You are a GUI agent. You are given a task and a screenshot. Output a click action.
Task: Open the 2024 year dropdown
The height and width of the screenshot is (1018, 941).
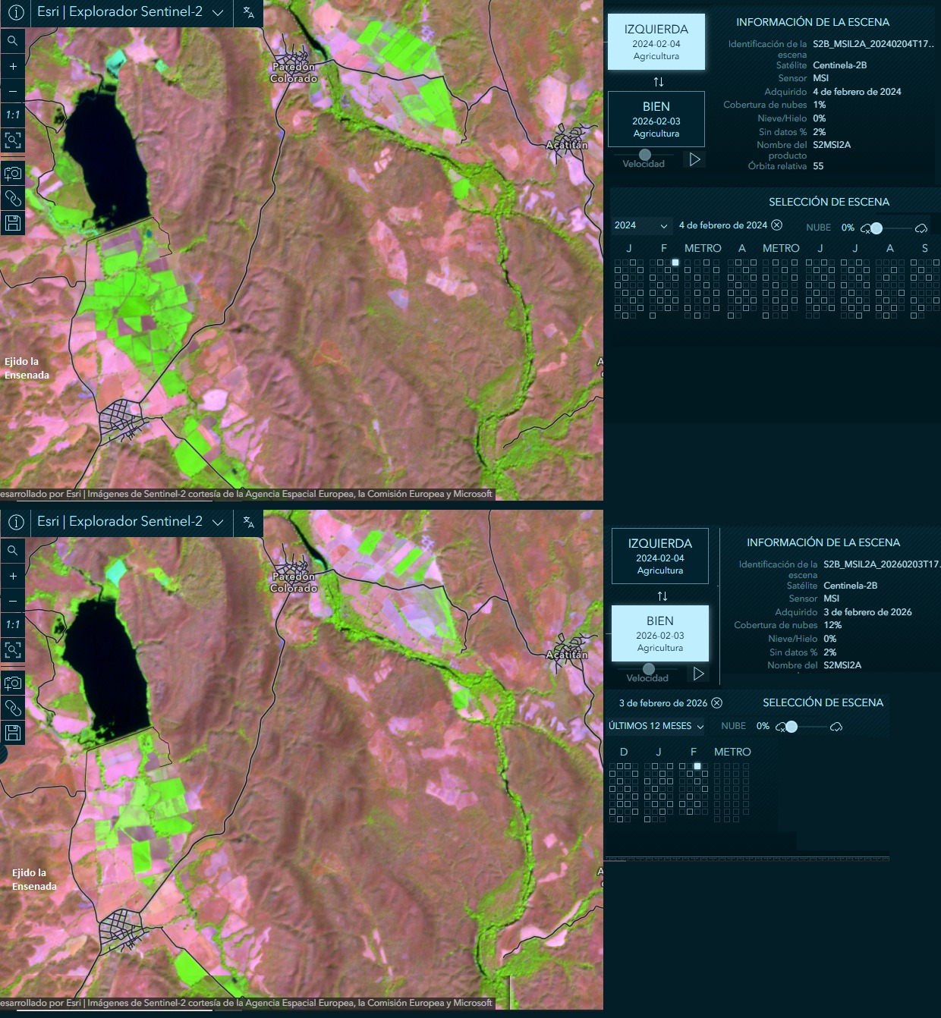click(641, 226)
